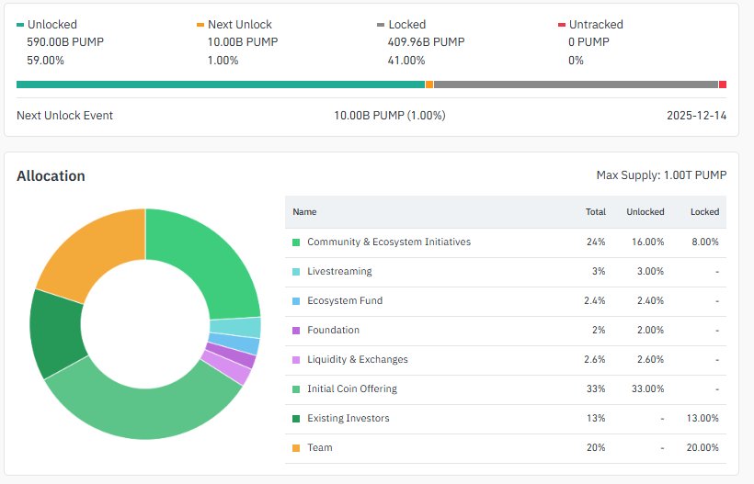Click the gray locked portion of progress bar
This screenshot has width=754, height=484.
click(x=575, y=84)
